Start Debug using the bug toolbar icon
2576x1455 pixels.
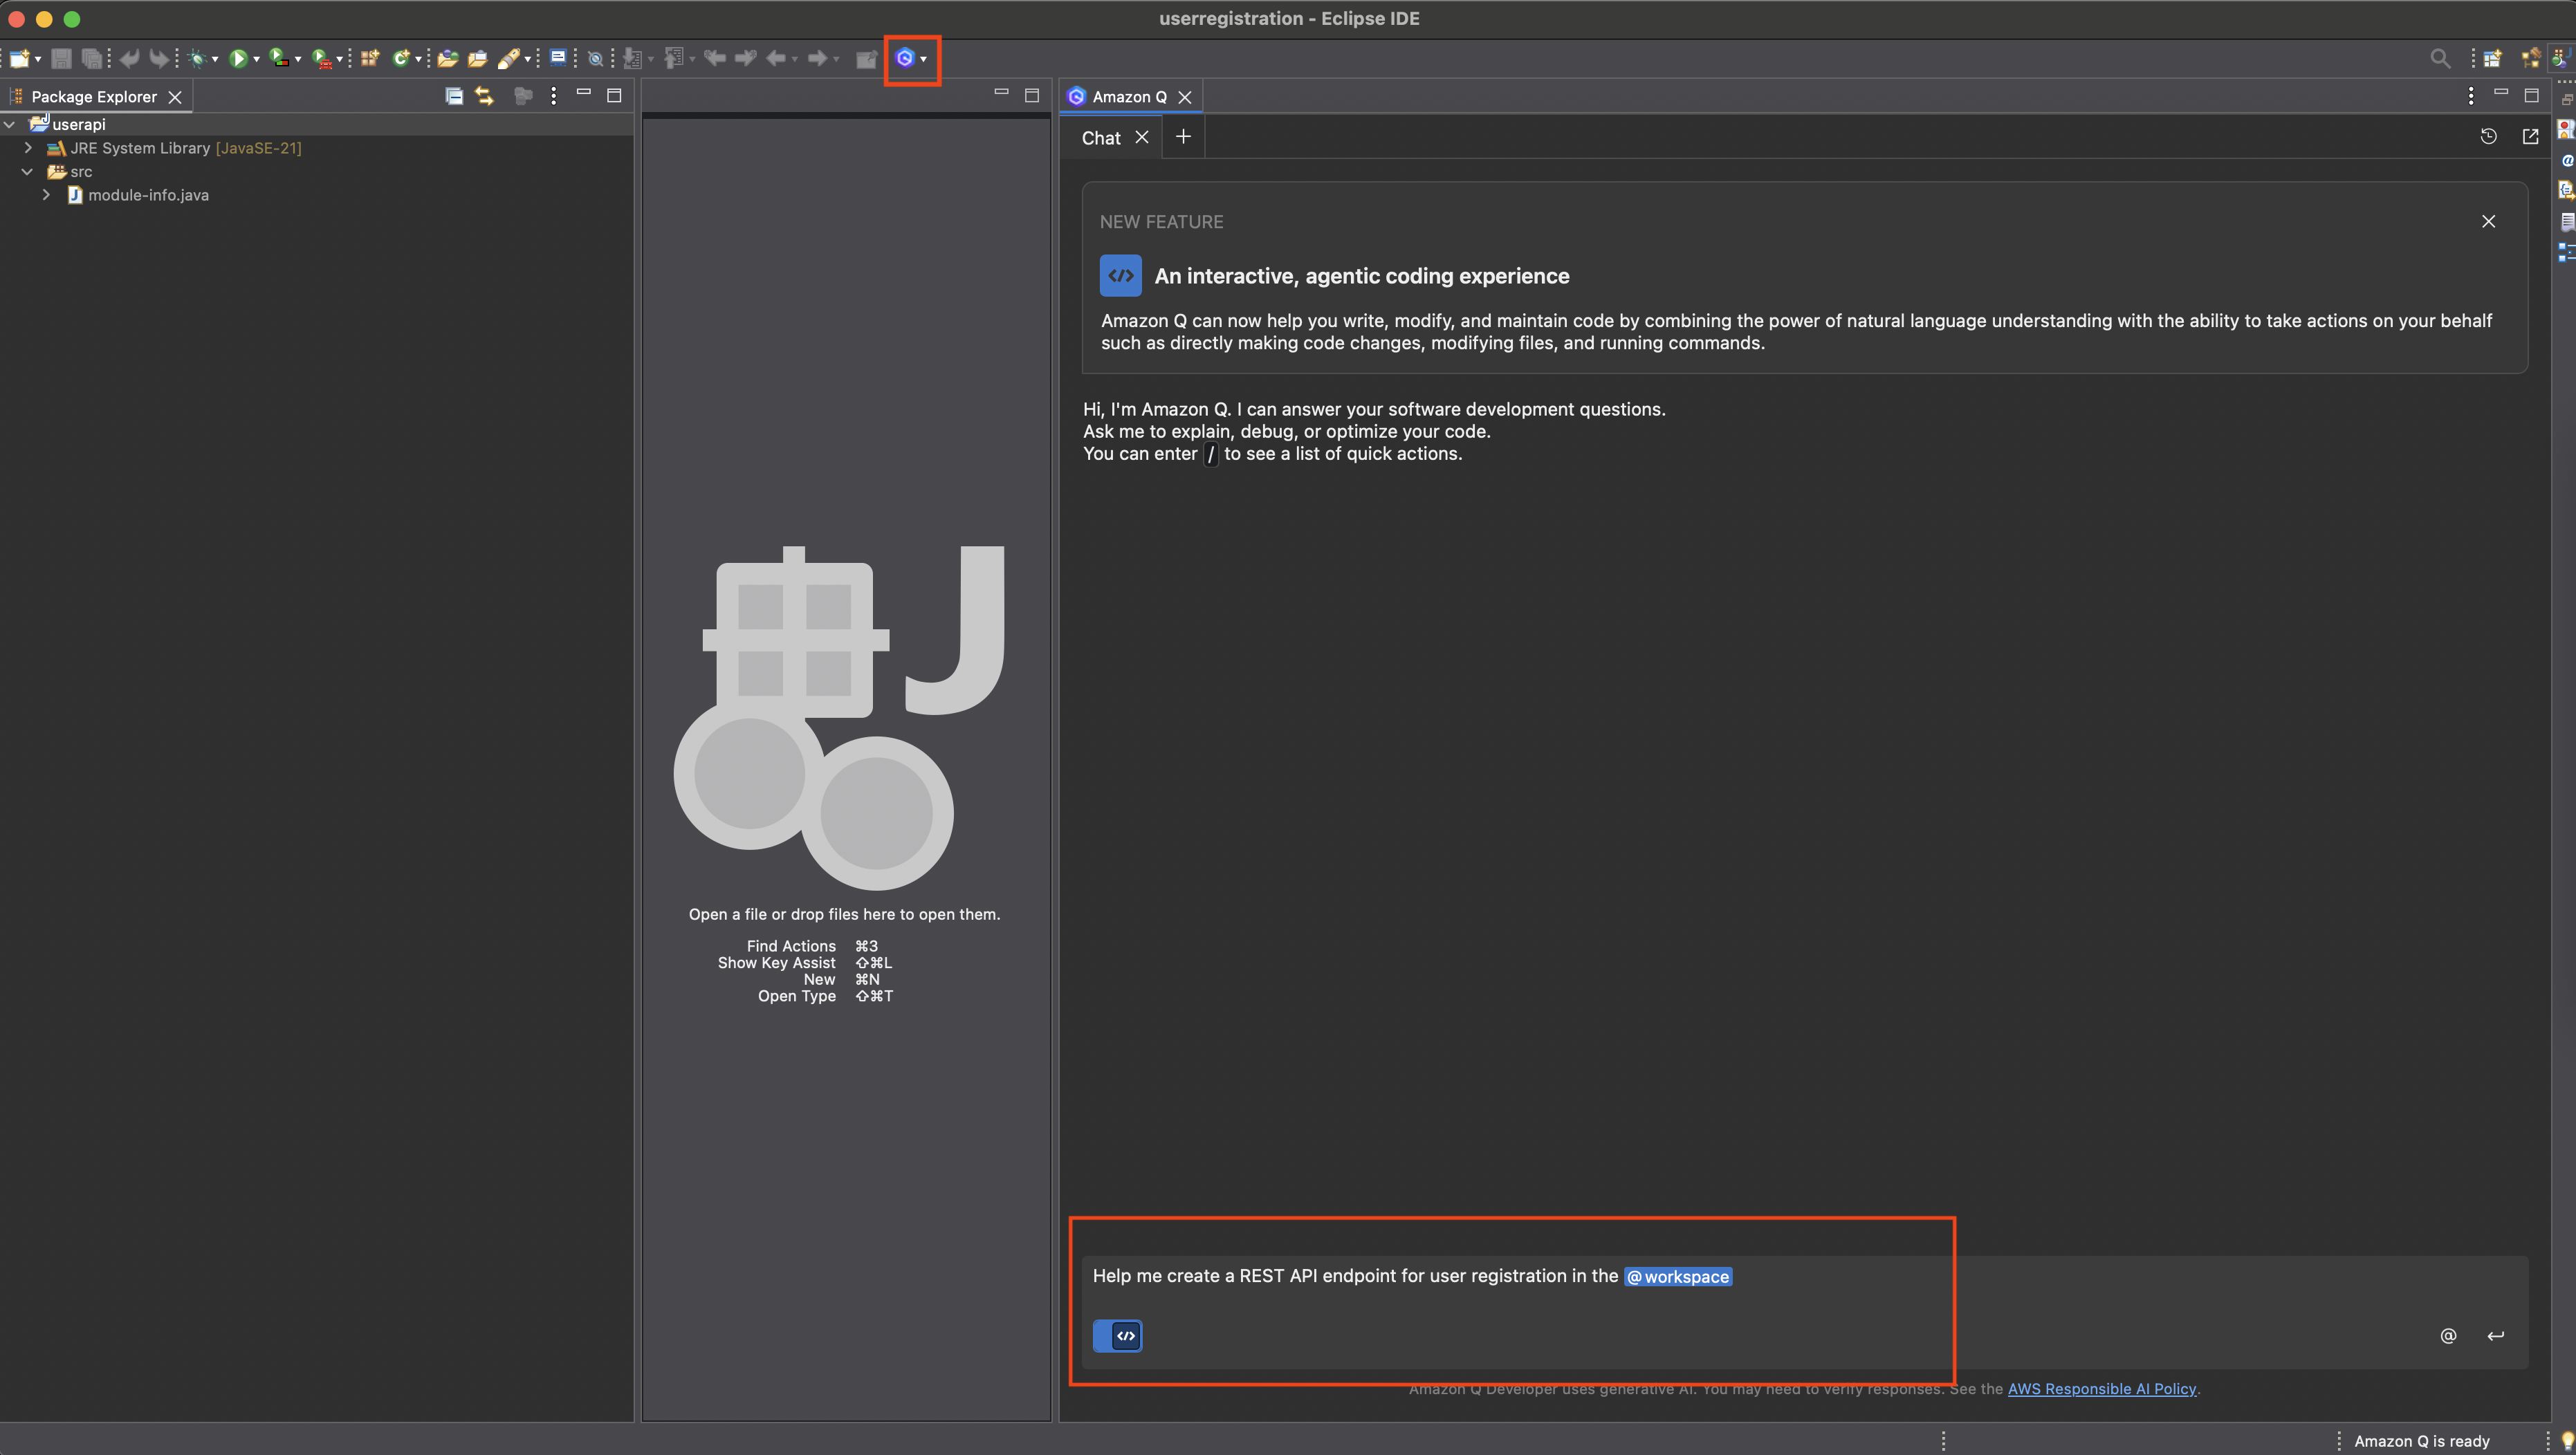pos(197,58)
